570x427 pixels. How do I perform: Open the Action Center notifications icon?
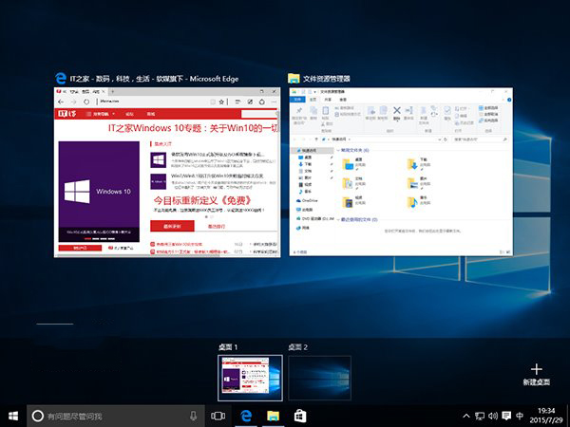coord(507,416)
